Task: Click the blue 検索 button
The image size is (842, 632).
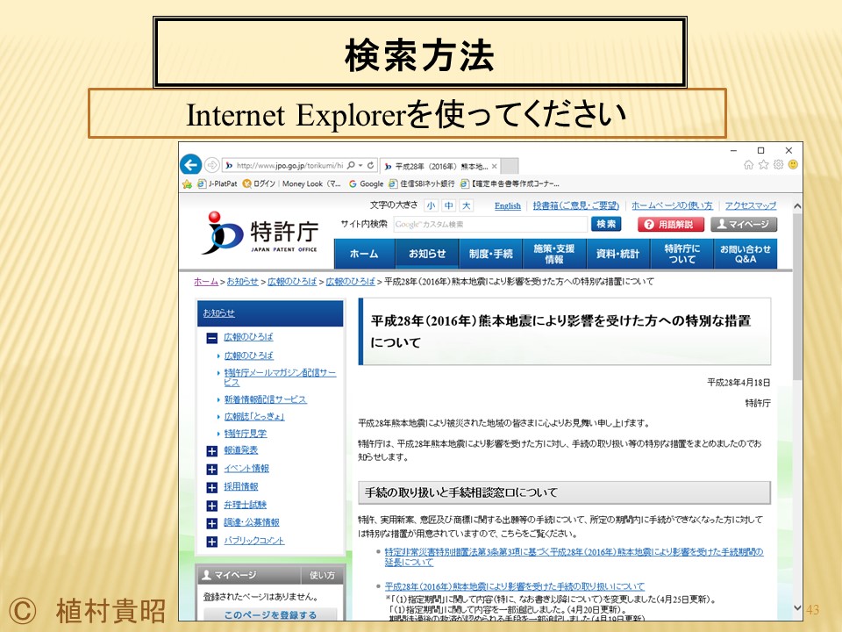Action: [x=606, y=224]
